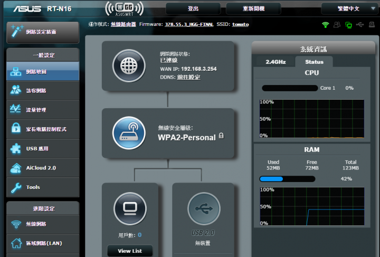Viewport: 380px width, 257px height.
Task: Open the language dropdown (繁體中文)
Action: click(349, 9)
